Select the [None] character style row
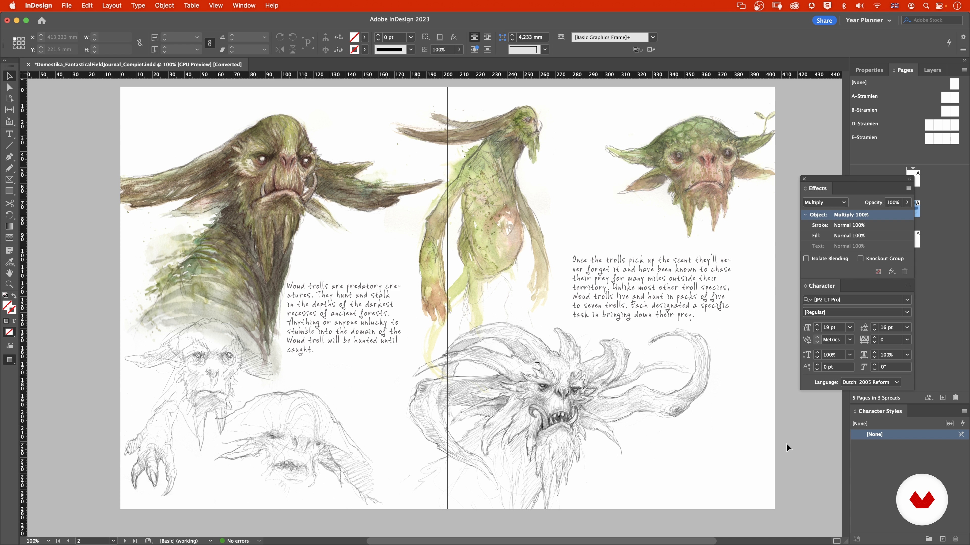Screen dimensions: 970x545 point(909,434)
